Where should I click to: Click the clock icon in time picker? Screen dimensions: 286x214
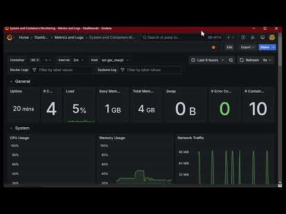click(193, 60)
